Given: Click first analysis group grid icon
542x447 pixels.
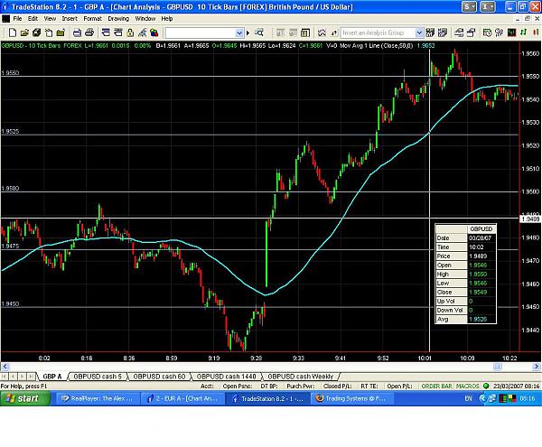Looking at the screenshot, I should 430,33.
